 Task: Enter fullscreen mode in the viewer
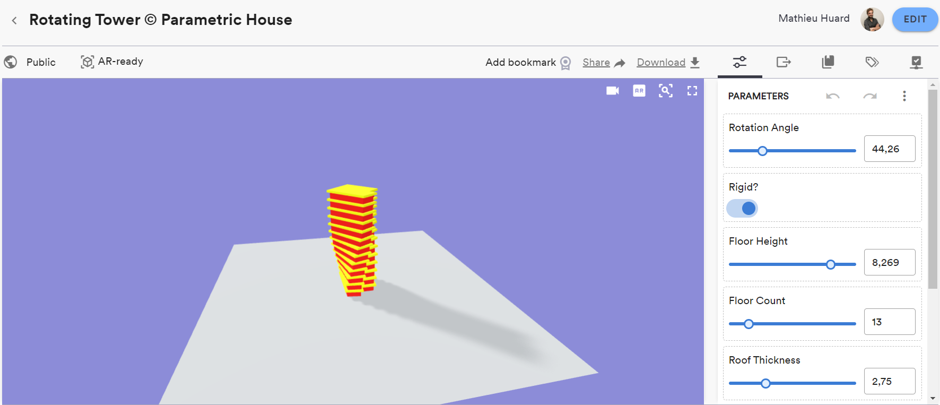[692, 91]
